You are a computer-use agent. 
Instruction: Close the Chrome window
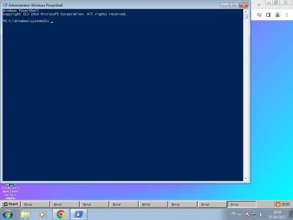pos(286,2)
